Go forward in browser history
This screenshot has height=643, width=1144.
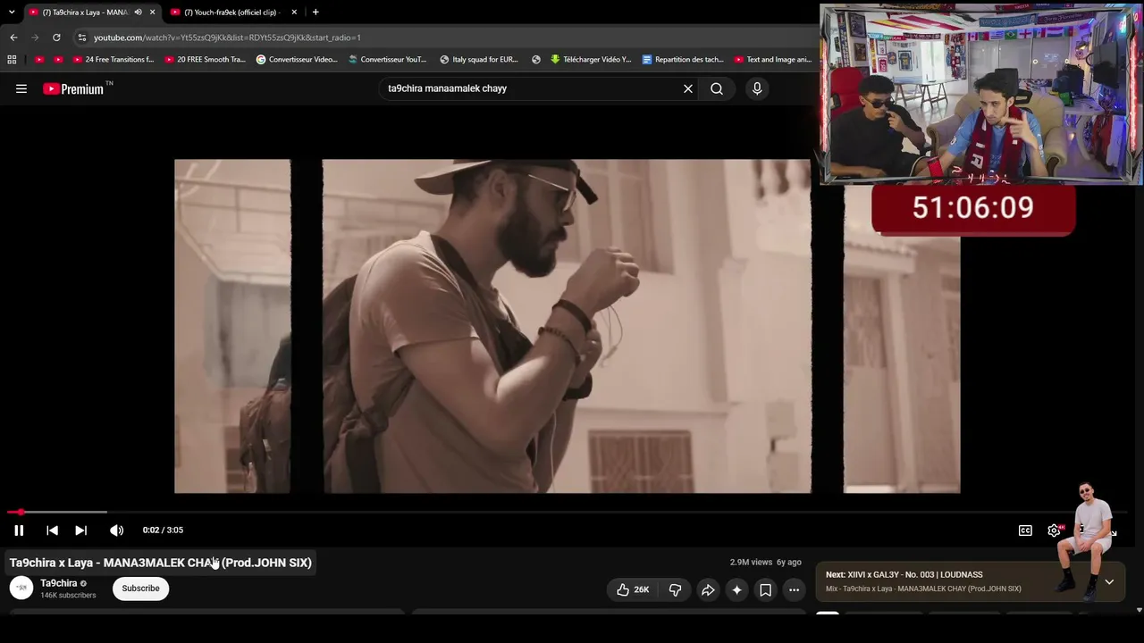(x=35, y=38)
